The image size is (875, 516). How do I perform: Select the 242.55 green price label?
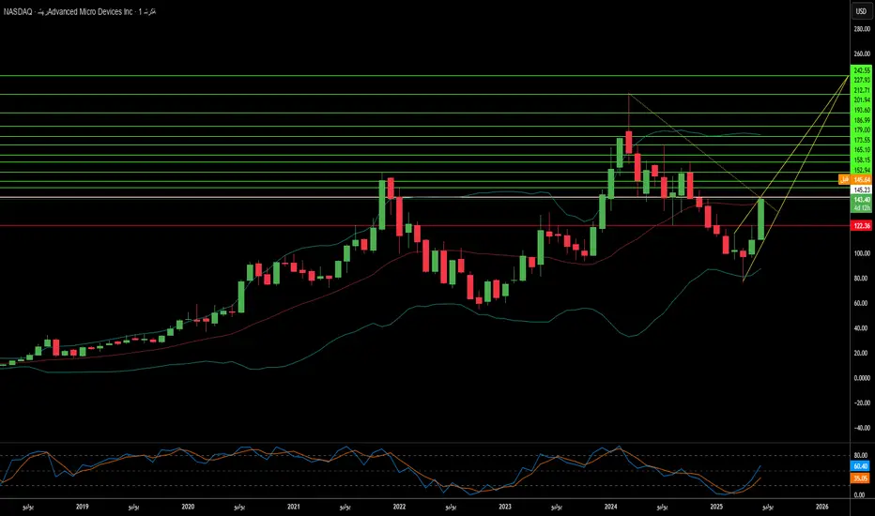pos(862,70)
